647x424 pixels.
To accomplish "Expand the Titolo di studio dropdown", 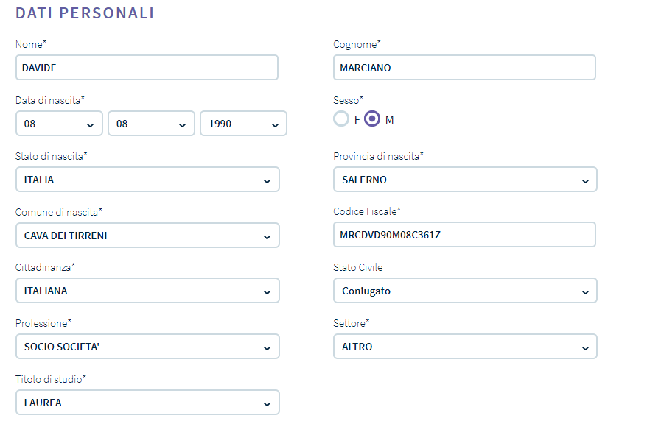I will [x=147, y=403].
